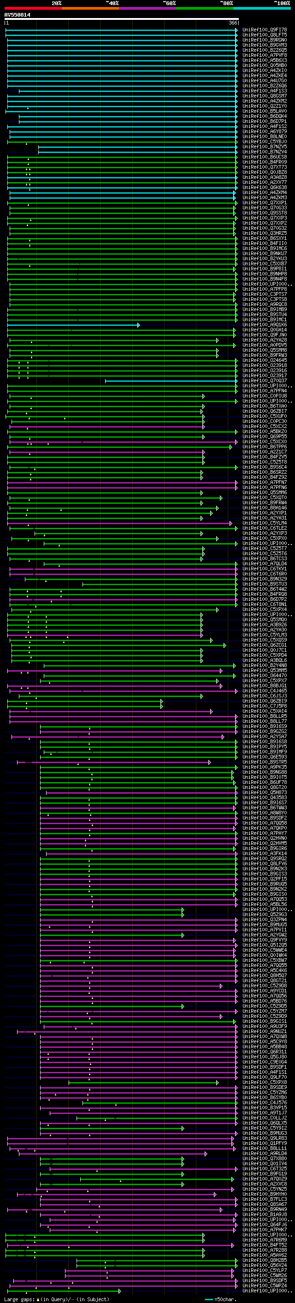
Task: Click UniRef100_Q5SMQ0 hit name
Action: (265, 619)
